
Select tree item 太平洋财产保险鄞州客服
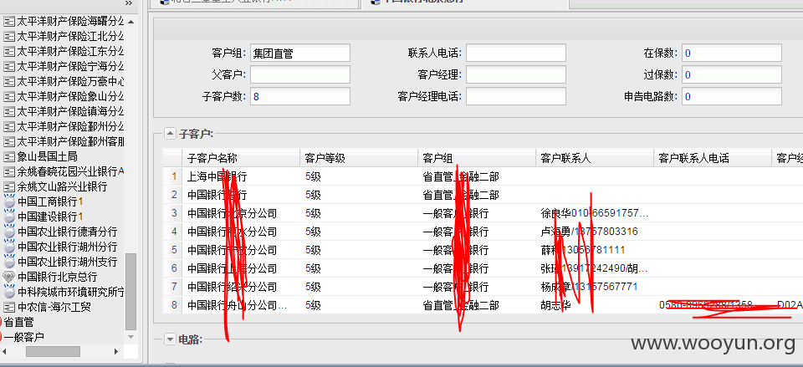click(70, 141)
